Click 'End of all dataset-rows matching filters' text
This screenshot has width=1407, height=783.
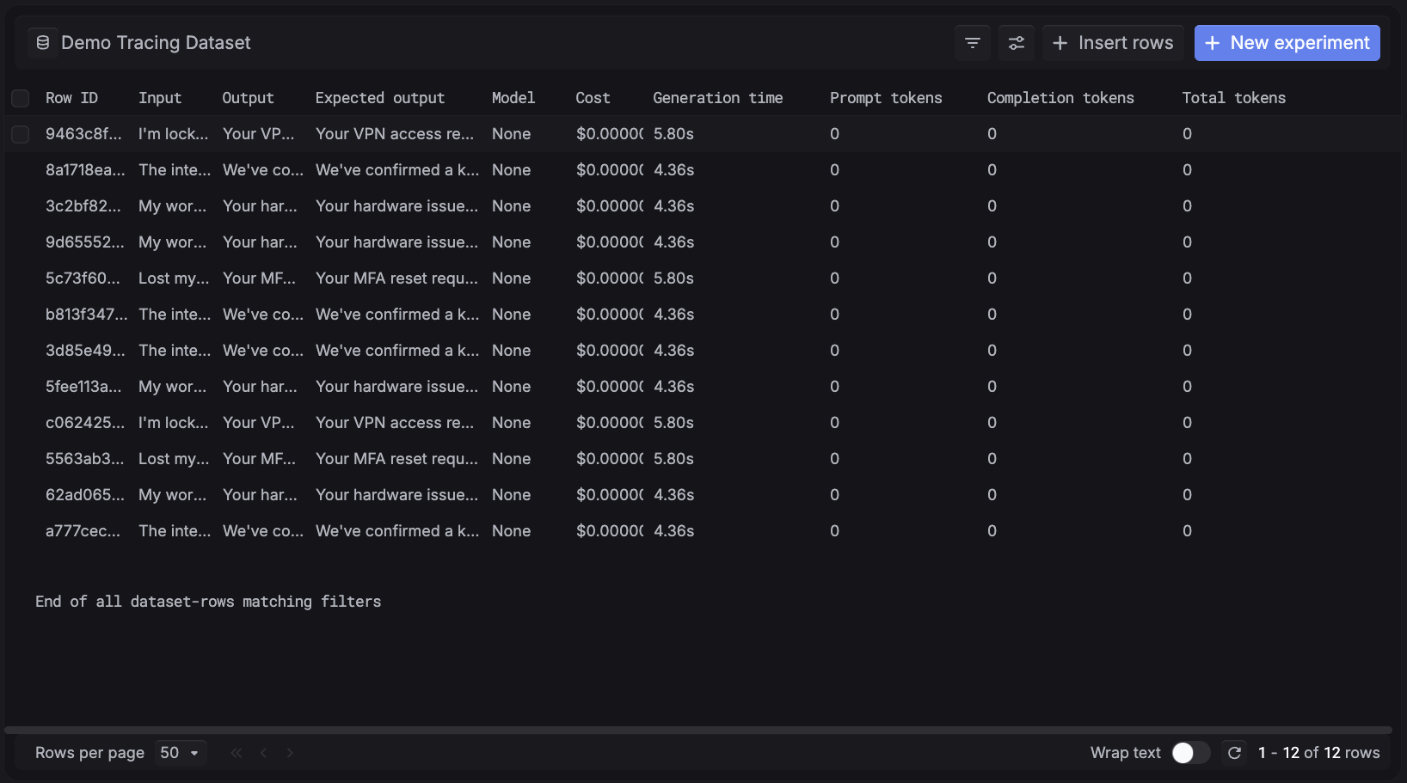click(x=208, y=602)
